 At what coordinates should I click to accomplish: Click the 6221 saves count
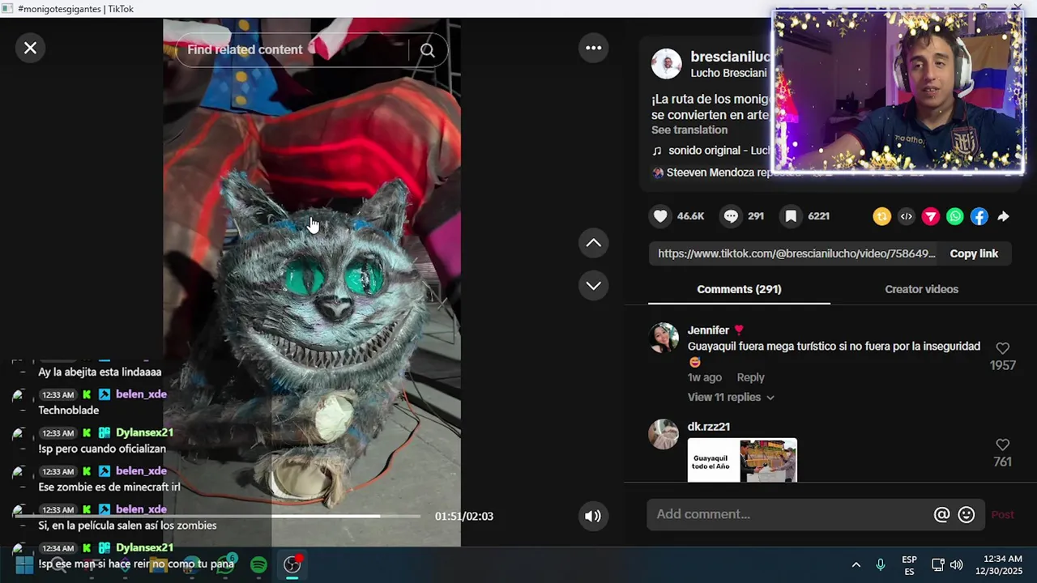[x=818, y=216]
